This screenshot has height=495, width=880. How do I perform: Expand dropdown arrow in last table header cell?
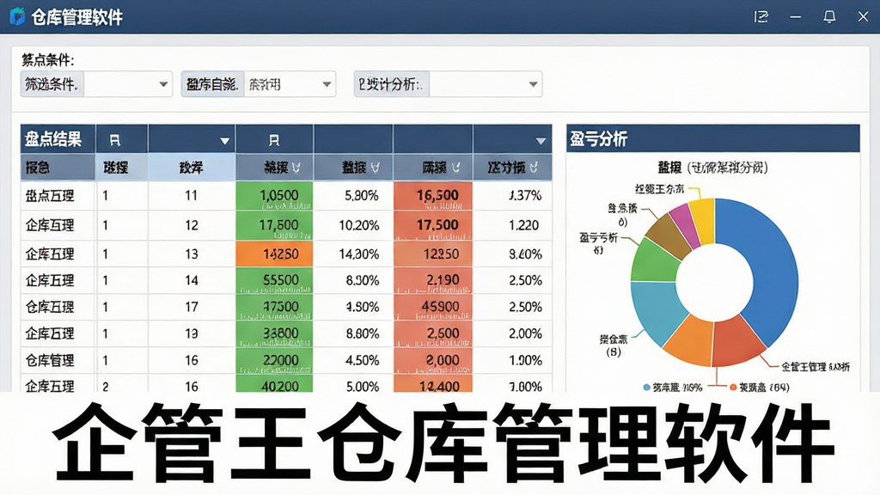click(x=541, y=141)
